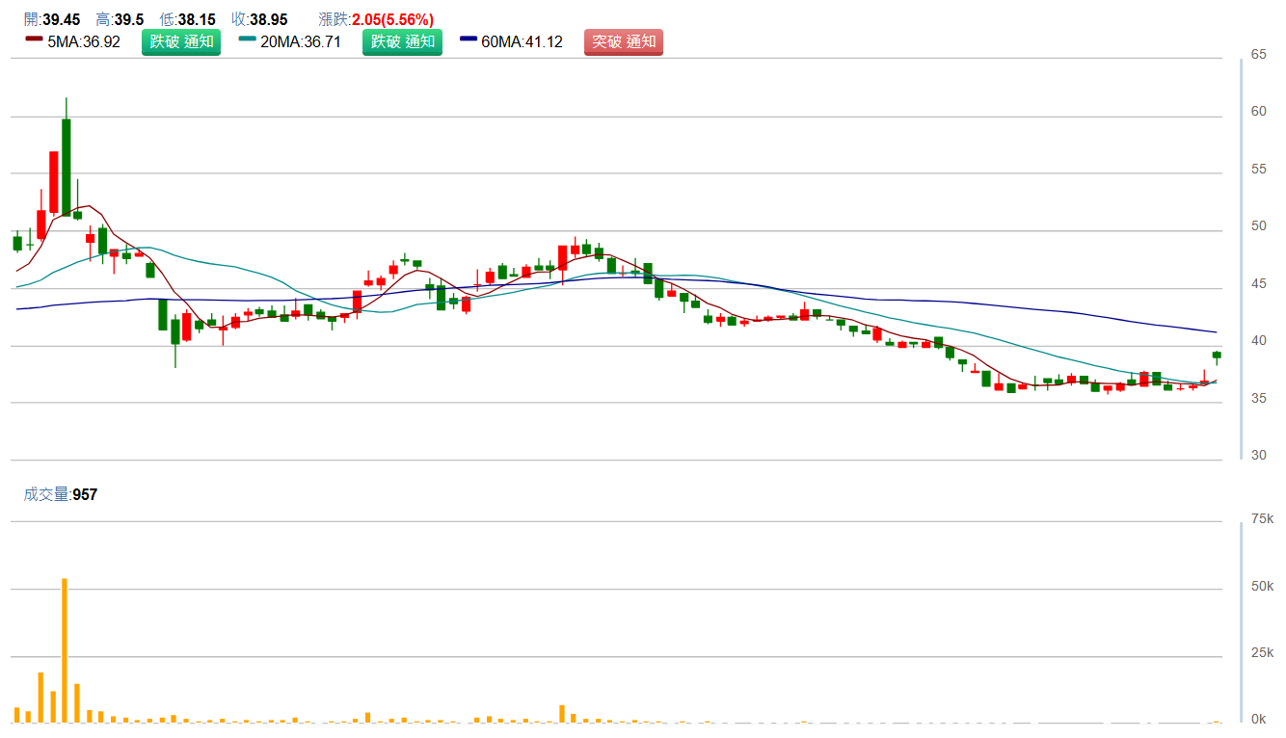Click the 開:39.45 opening price text
1286x738 pixels.
point(52,19)
